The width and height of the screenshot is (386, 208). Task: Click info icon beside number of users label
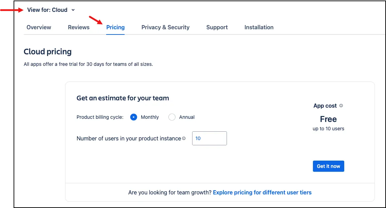point(184,139)
